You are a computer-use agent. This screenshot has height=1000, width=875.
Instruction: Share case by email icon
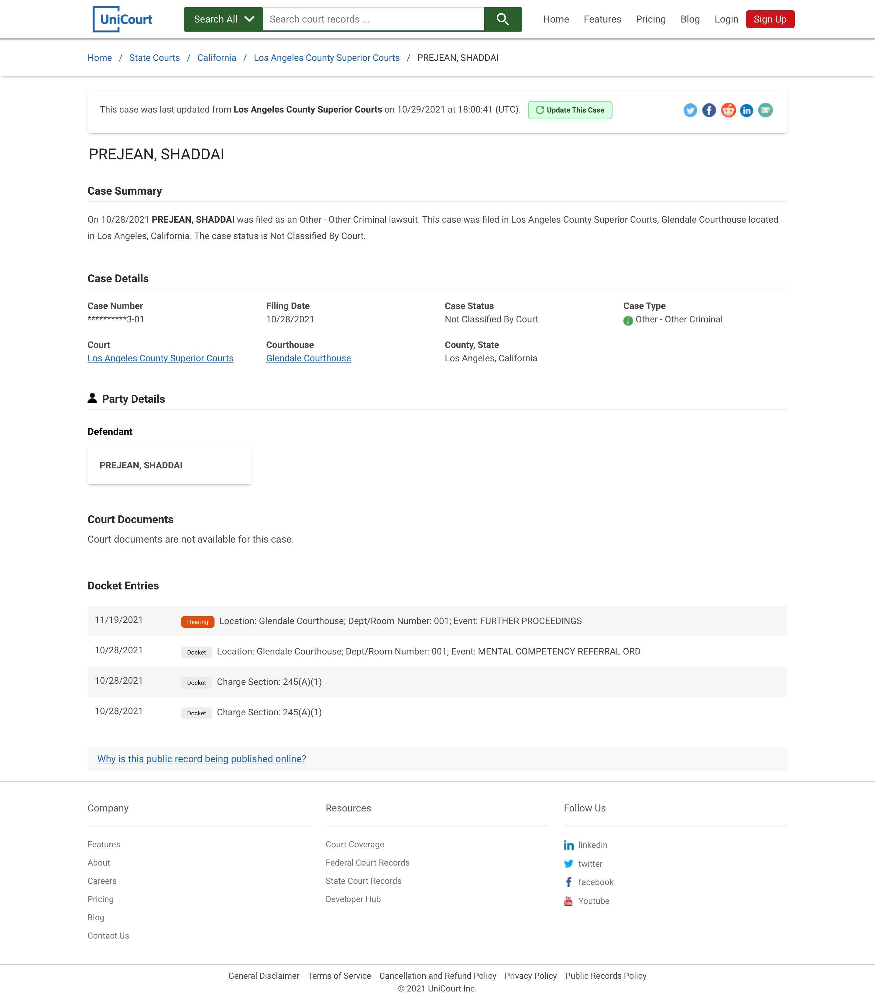pyautogui.click(x=765, y=110)
